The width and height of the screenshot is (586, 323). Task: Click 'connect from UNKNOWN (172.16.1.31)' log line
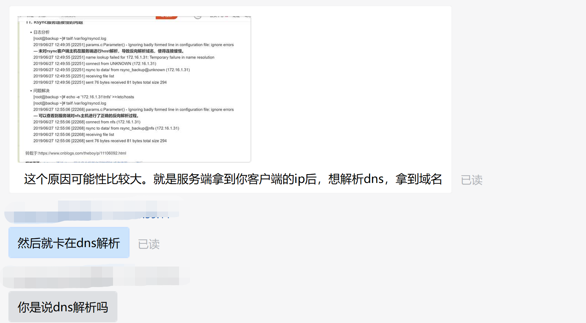click(x=95, y=63)
